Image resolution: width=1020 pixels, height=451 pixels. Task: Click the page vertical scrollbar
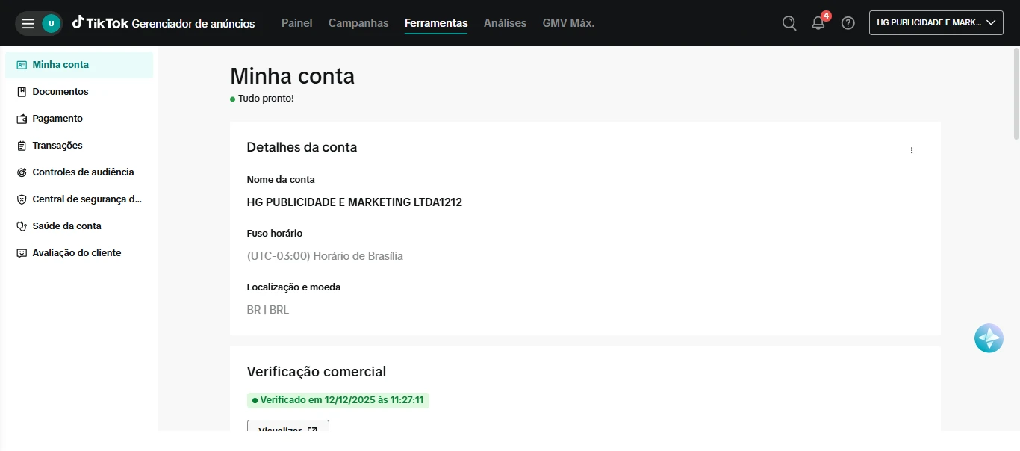coord(1016,93)
